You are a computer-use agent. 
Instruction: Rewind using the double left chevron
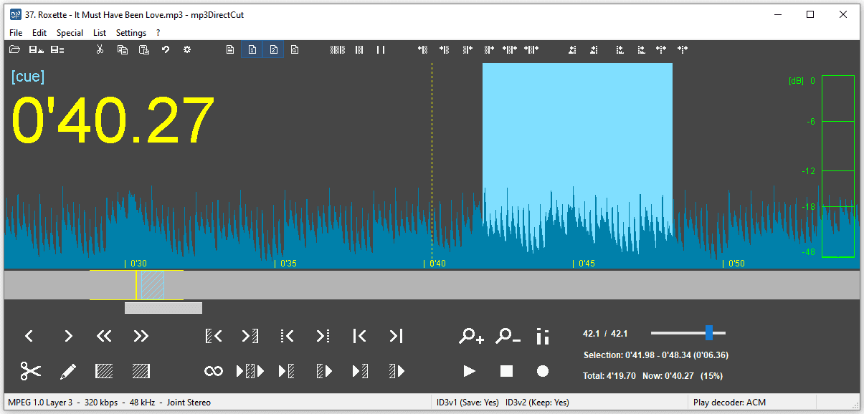[x=104, y=335]
